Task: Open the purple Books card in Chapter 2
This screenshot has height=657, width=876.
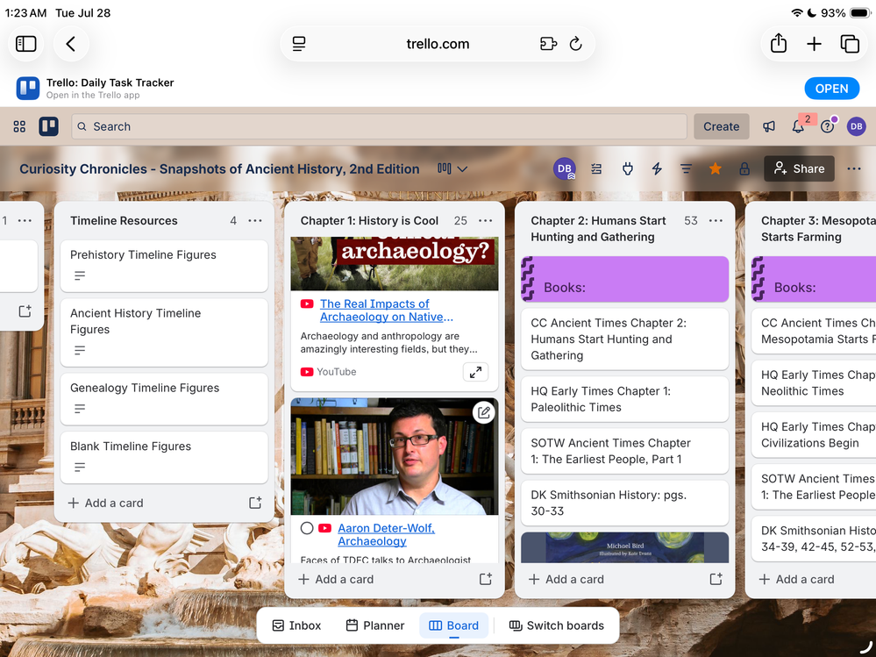Action: (624, 279)
